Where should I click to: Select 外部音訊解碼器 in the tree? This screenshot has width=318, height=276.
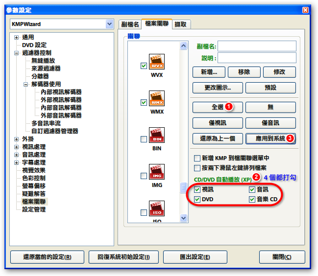click(61, 115)
